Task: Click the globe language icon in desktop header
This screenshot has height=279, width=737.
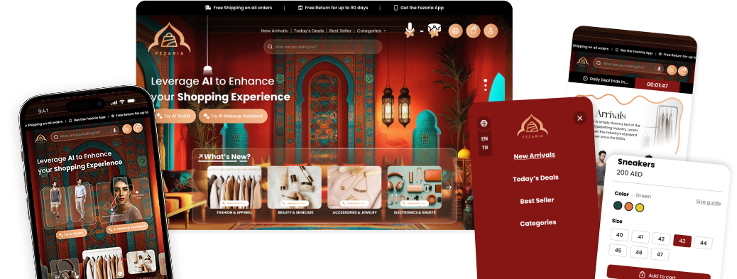Action: [x=455, y=31]
